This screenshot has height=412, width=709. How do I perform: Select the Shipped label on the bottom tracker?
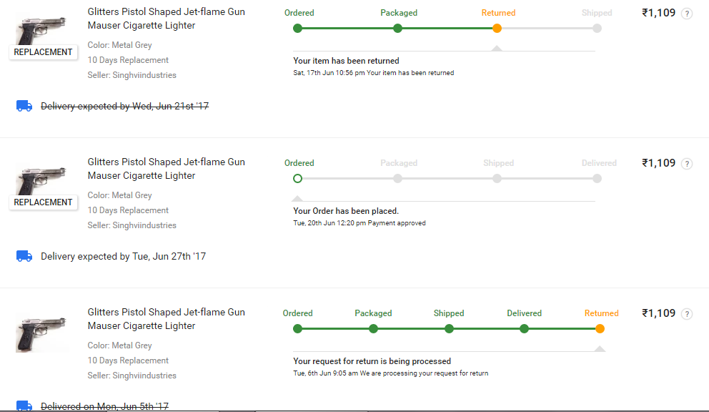pyautogui.click(x=448, y=313)
